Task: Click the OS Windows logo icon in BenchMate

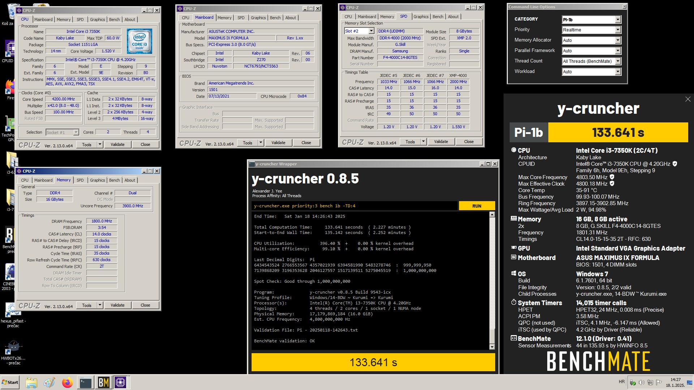Action: click(514, 273)
